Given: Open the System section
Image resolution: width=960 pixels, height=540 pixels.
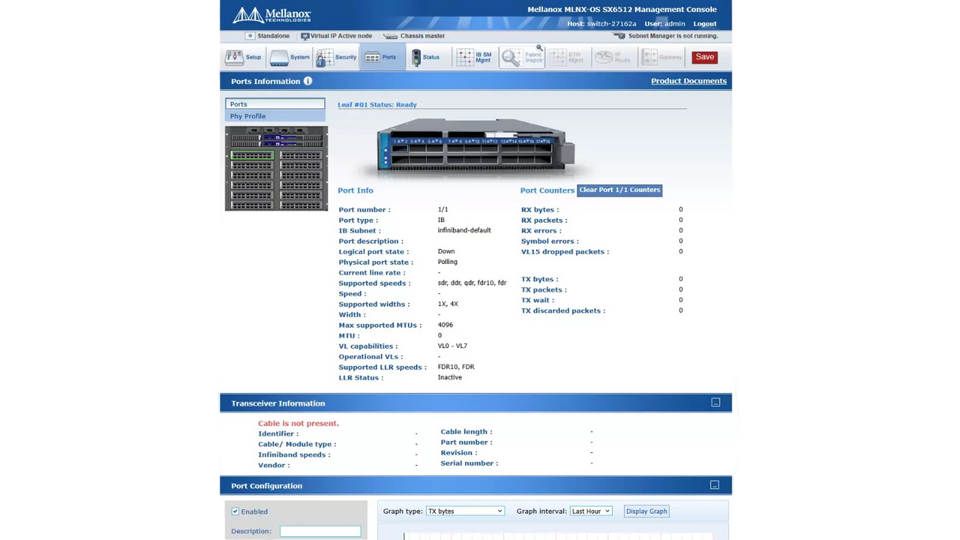Looking at the screenshot, I should 289,57.
